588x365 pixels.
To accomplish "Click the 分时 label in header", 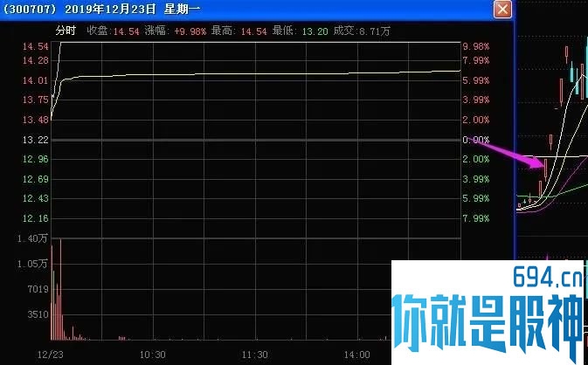I will coord(66,31).
